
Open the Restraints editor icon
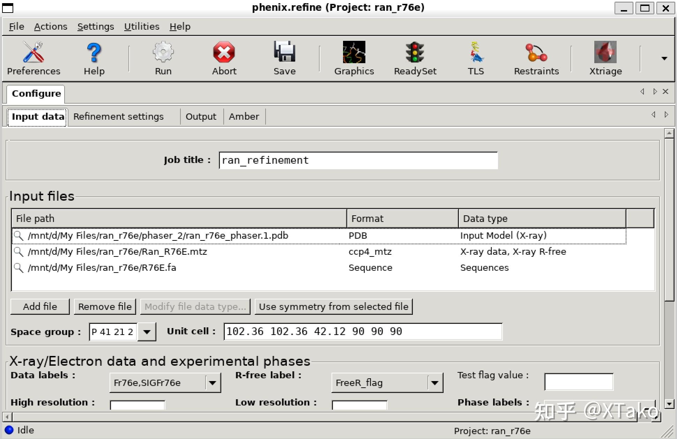pyautogui.click(x=536, y=53)
